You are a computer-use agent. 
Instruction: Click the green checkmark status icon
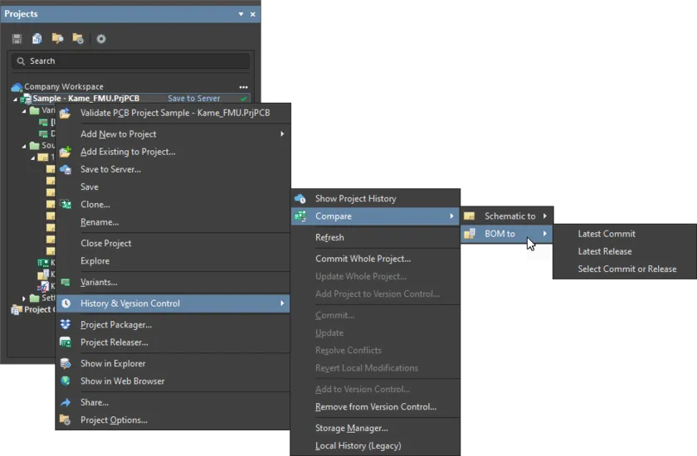pos(244,99)
